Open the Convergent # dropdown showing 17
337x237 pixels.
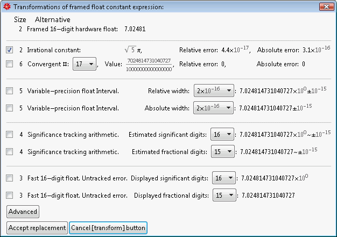click(x=84, y=64)
